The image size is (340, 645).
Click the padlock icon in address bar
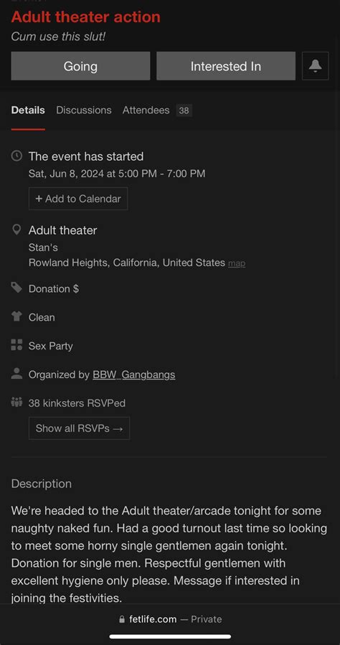coord(121,619)
